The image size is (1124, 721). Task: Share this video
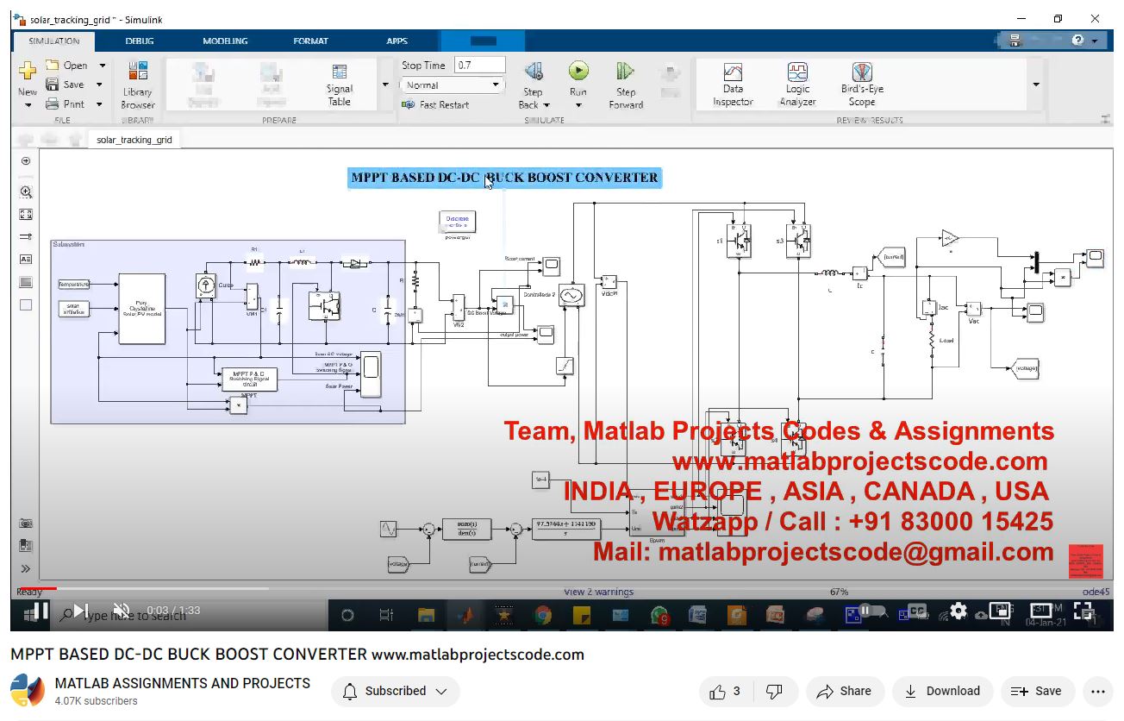coord(844,691)
